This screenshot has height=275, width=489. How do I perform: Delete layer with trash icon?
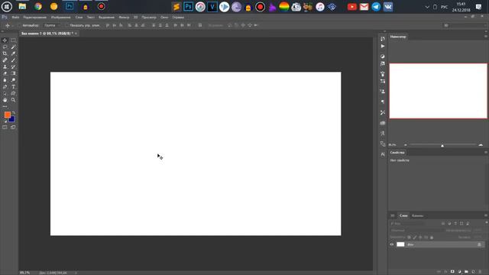click(480, 272)
